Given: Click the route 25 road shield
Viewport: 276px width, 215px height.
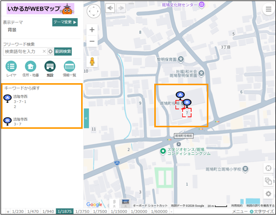Looking at the screenshot, I should (x=117, y=163).
